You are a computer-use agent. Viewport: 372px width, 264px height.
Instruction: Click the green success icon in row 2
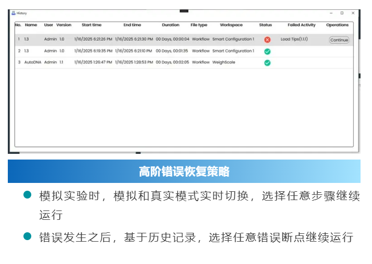[x=267, y=51]
